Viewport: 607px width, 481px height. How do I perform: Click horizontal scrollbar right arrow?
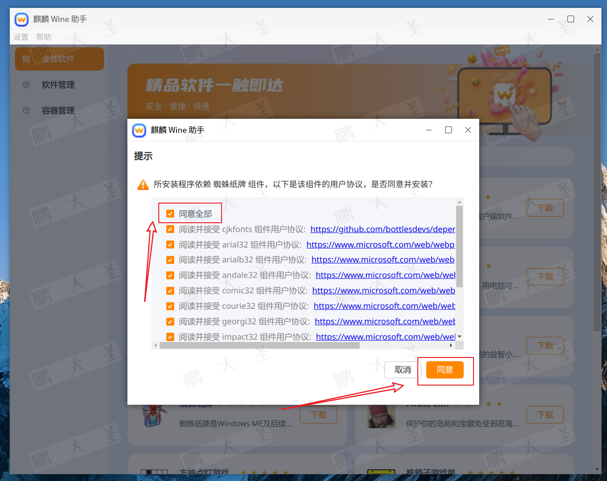point(451,345)
